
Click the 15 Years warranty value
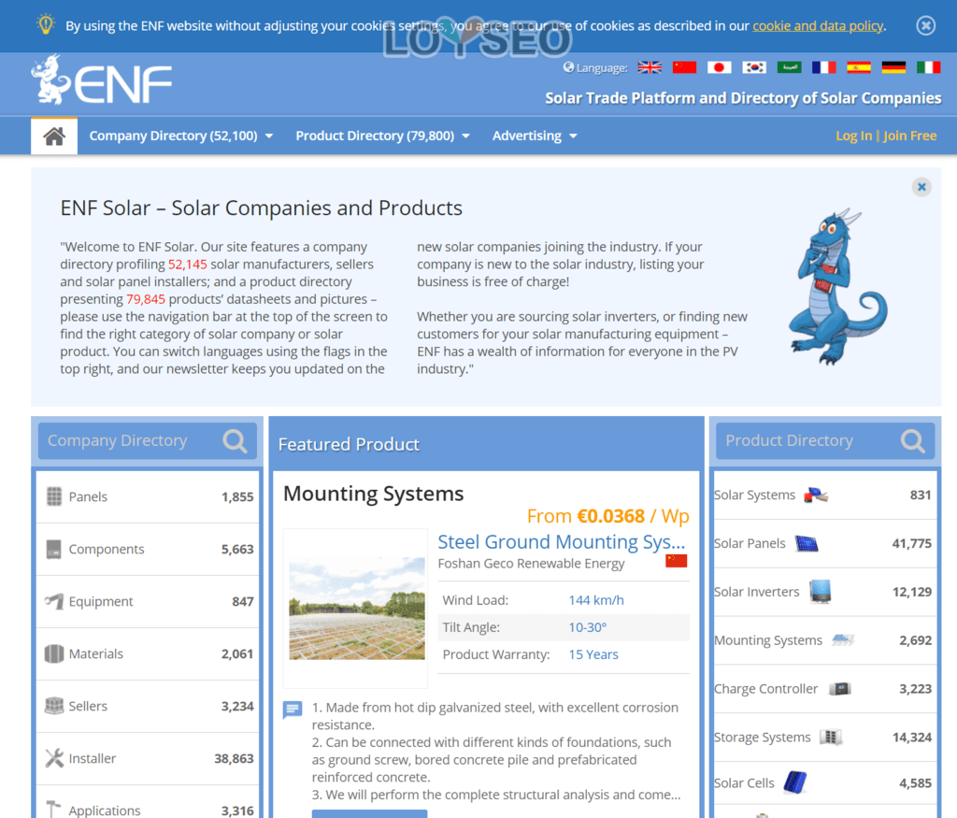point(593,654)
